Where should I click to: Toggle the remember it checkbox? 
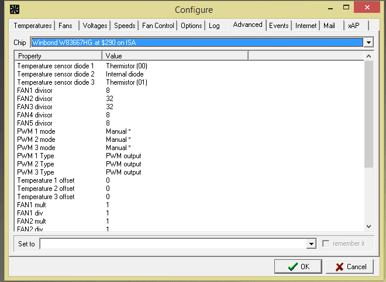pos(326,243)
